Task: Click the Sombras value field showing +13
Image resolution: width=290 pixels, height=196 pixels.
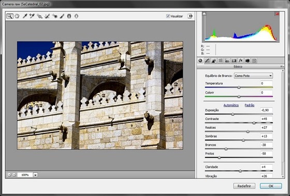Action: click(x=266, y=136)
